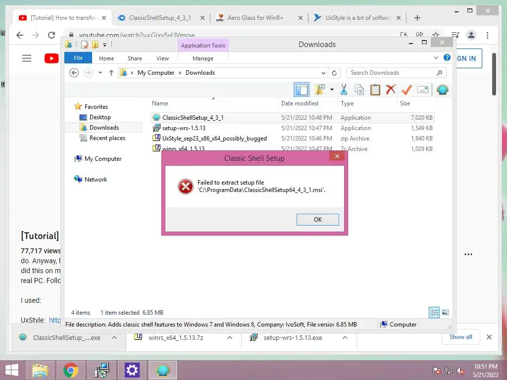Click the Copy icon in Explorer toolbar
This screenshot has height=380, width=507.
359,90
